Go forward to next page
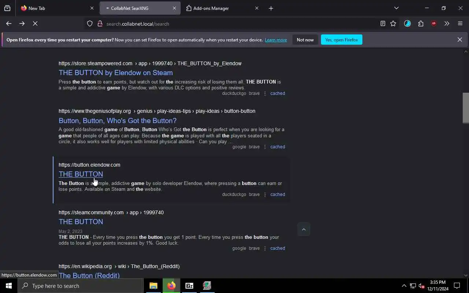 (x=22, y=23)
